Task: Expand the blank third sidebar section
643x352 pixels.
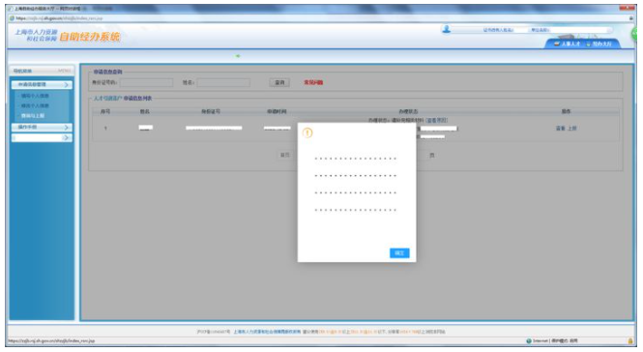Action: coord(42,138)
